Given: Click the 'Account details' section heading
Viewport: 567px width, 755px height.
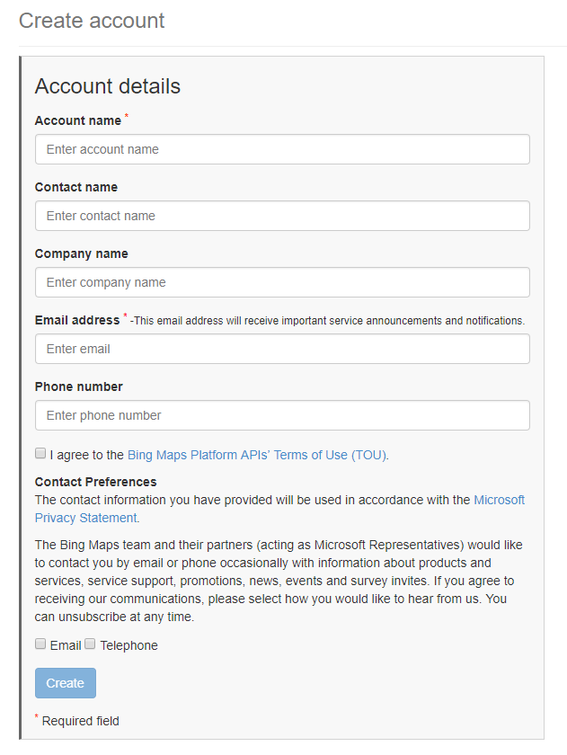Looking at the screenshot, I should 108,86.
